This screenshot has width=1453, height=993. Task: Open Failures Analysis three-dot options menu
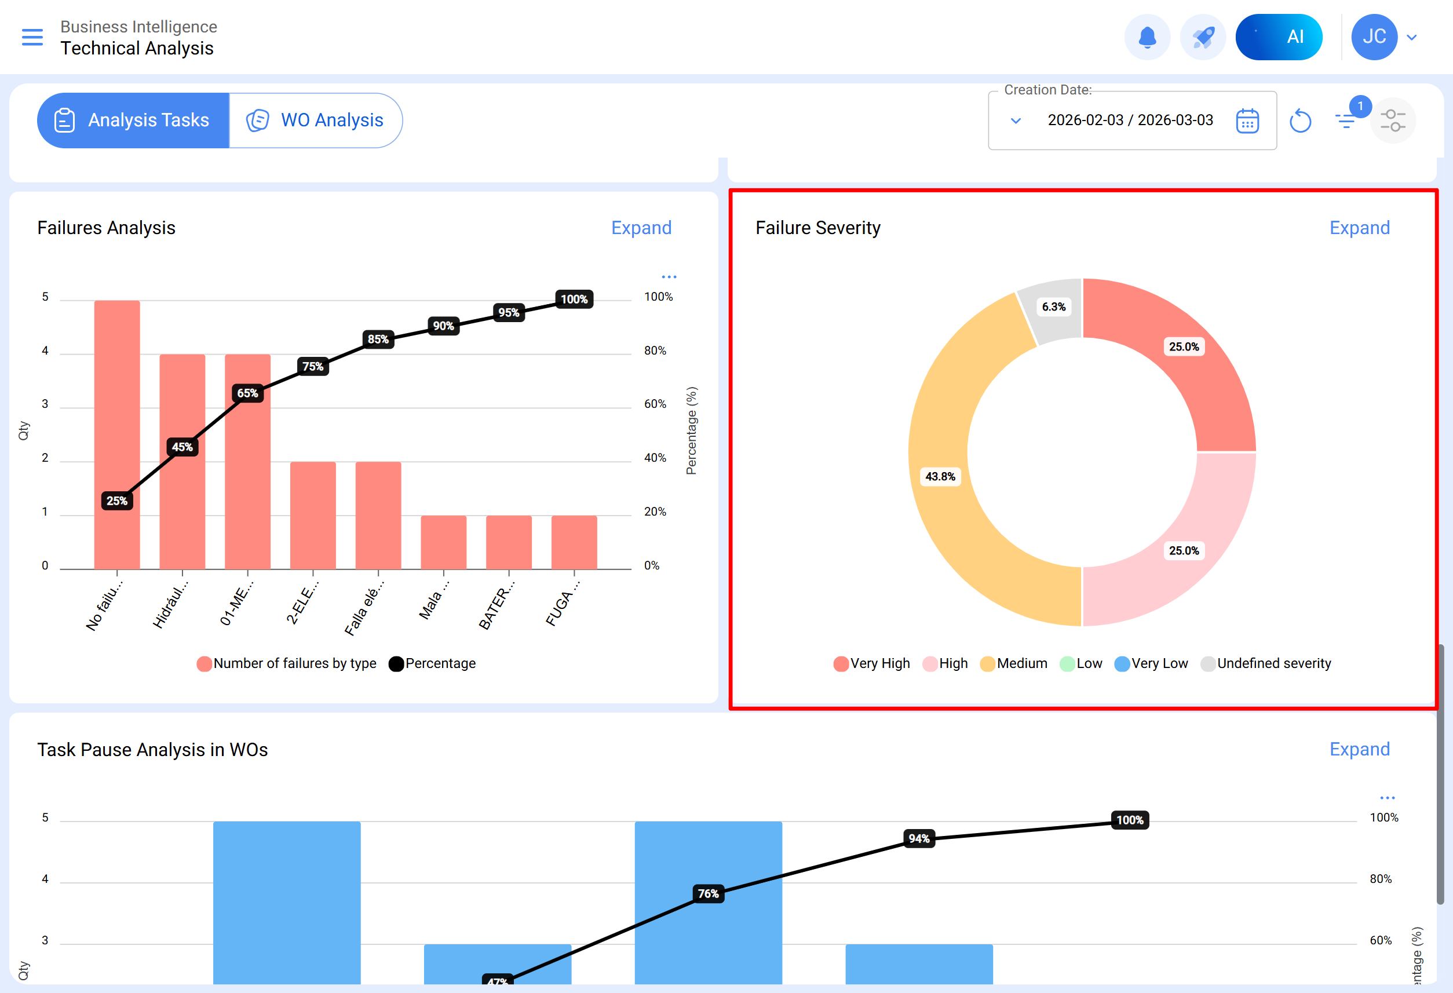click(x=669, y=277)
